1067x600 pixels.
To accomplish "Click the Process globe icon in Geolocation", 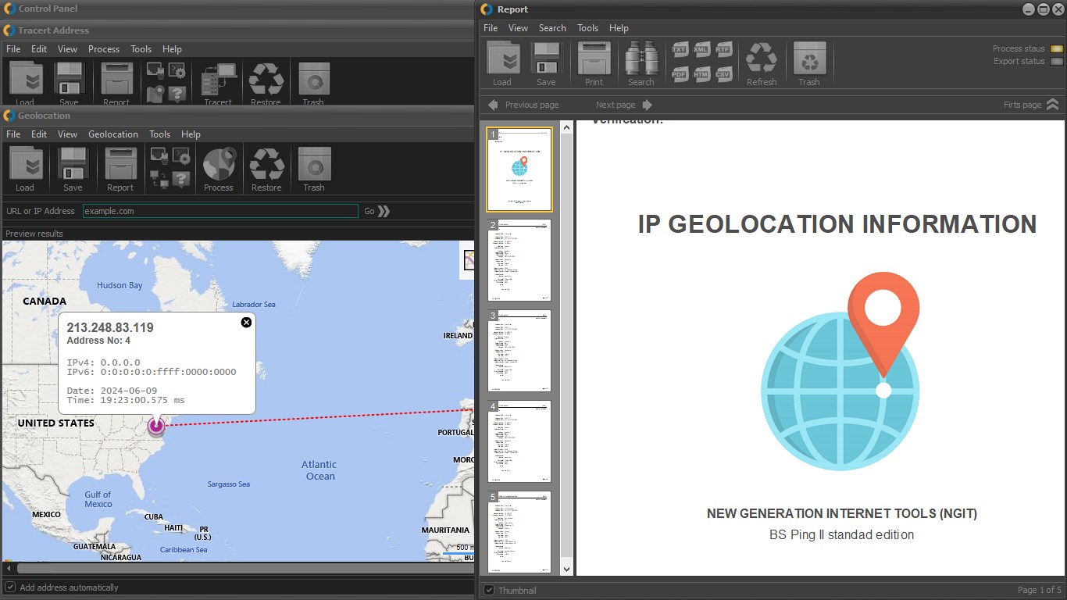I will [219, 164].
